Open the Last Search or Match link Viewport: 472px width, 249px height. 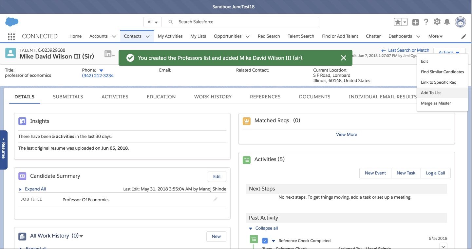pos(408,50)
